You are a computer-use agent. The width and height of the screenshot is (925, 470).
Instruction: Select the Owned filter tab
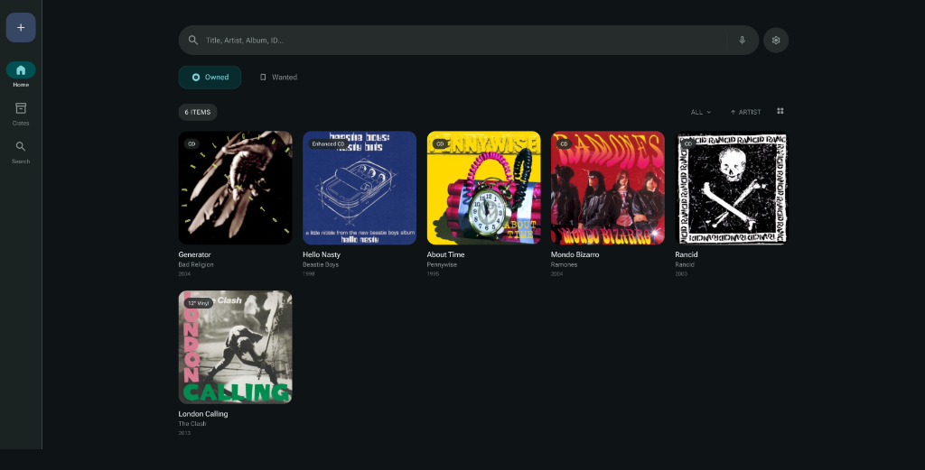click(210, 78)
